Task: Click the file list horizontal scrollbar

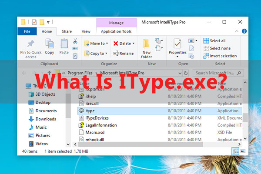Action: point(141,144)
